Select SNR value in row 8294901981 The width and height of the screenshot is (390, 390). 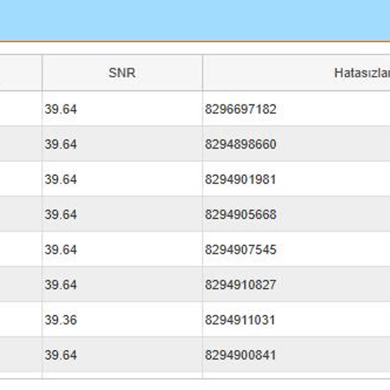tap(61, 179)
